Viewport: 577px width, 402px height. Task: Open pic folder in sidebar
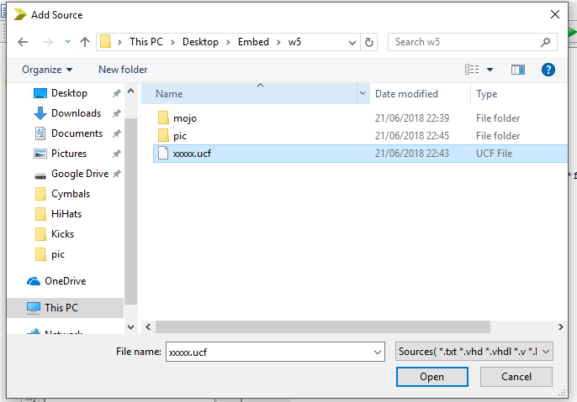coord(58,254)
